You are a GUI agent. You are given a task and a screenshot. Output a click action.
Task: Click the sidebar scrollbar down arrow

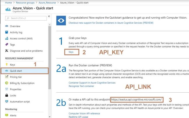[49, 117]
